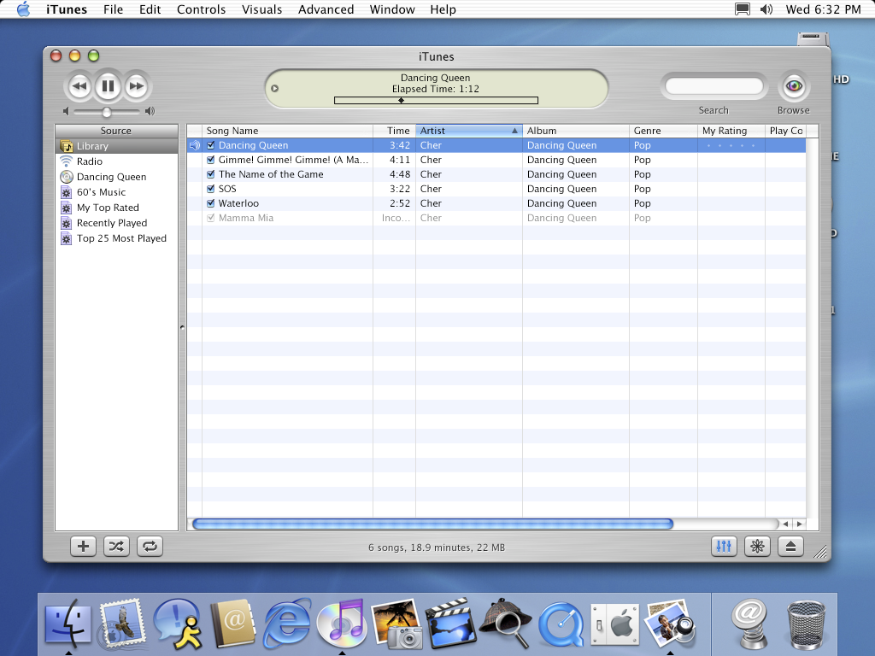Screen dimensions: 875x656
Task: Open the Recently Played playlist
Action: point(116,223)
